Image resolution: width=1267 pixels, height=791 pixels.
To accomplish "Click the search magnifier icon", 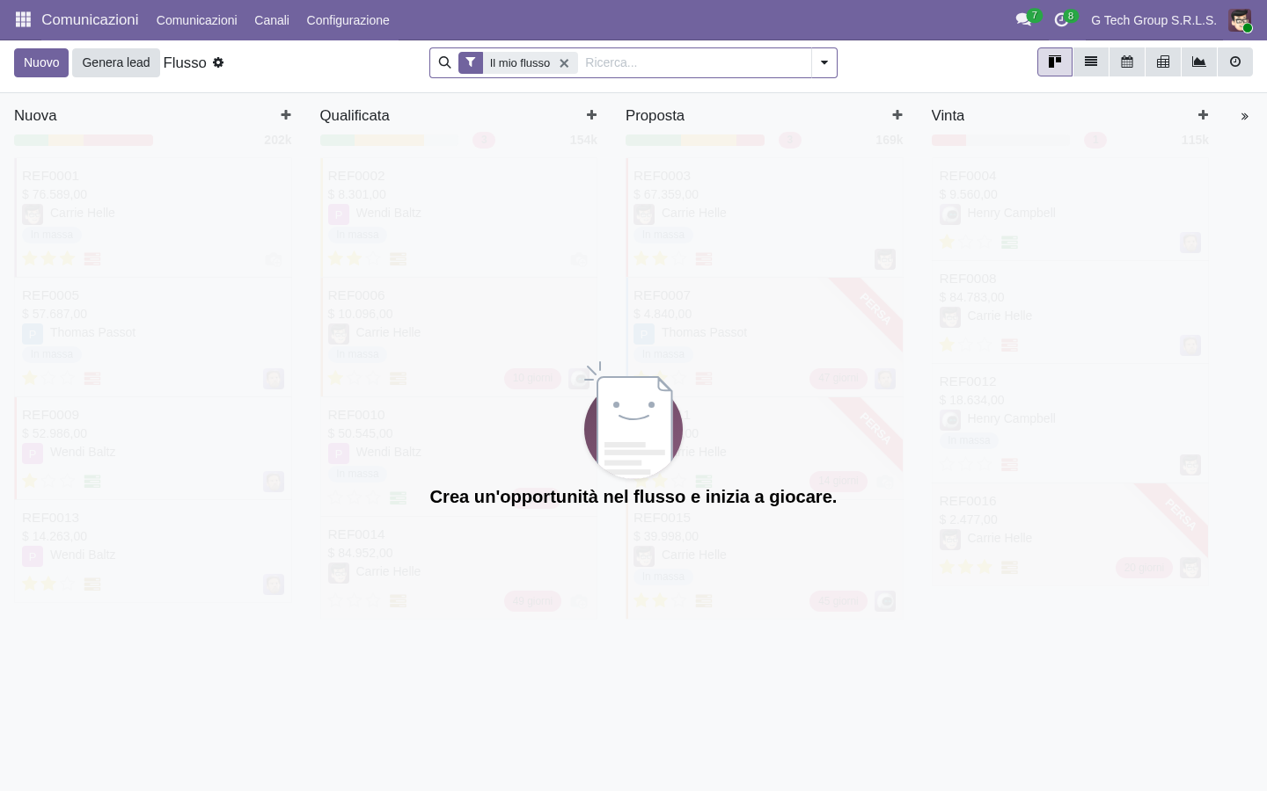I will 444,62.
